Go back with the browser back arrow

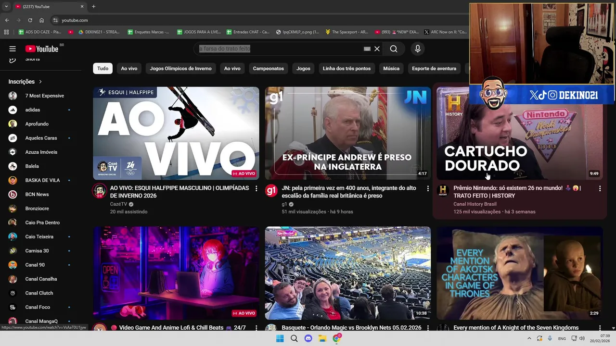point(7,20)
